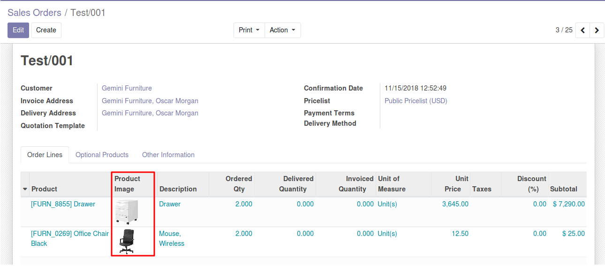Click the delivery address Gemini Furniture, Oscar Morgan

point(150,113)
